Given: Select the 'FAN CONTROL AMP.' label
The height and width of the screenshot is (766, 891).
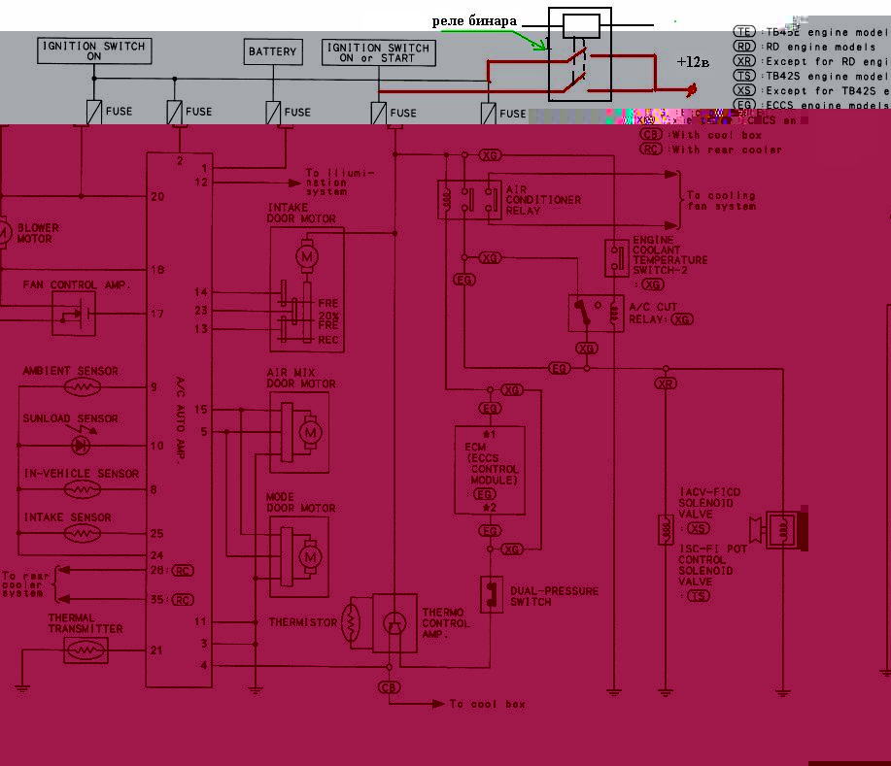Looking at the screenshot, I should coord(76,284).
